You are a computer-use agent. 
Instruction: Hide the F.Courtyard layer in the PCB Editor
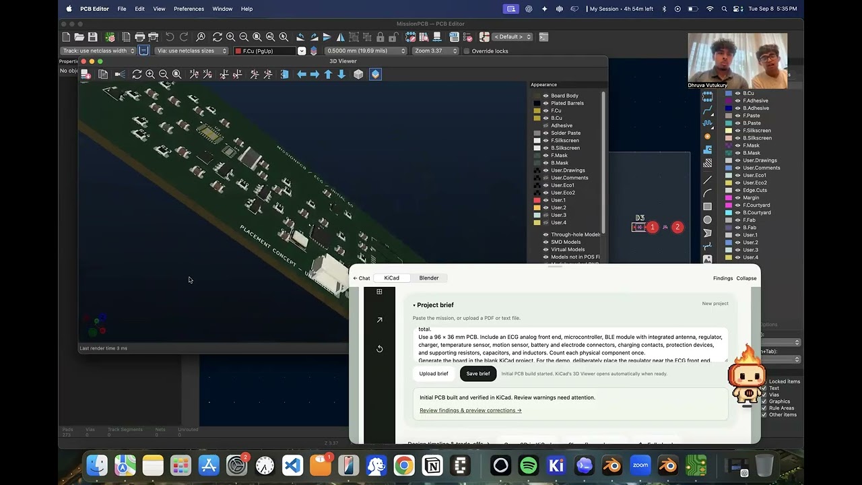pyautogui.click(x=737, y=205)
